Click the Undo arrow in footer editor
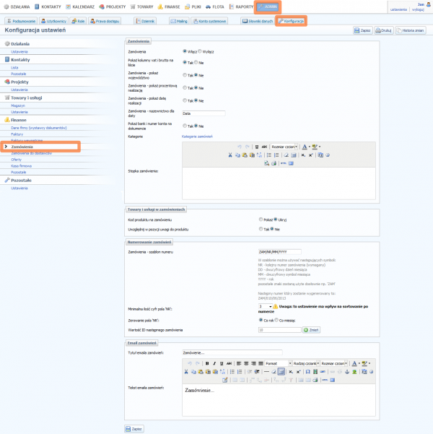Viewport: 433px width, 434px height. (x=239, y=147)
